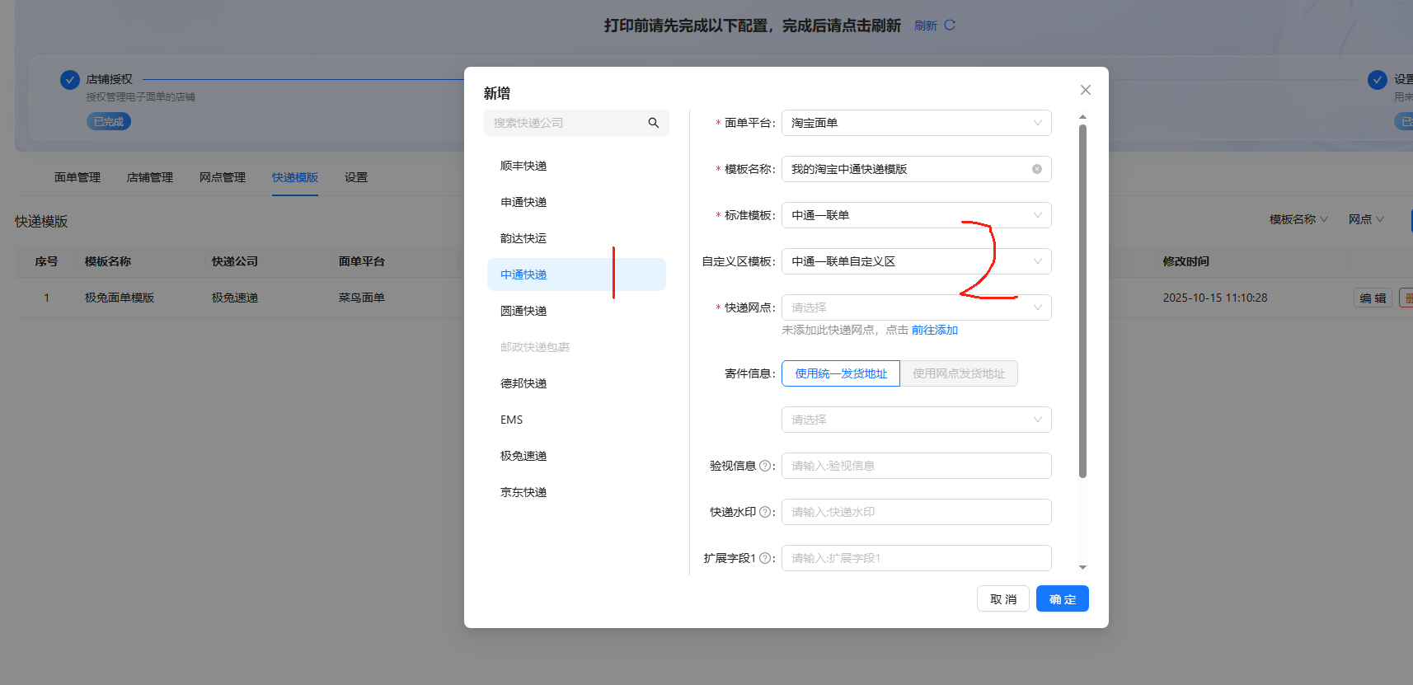
Task: Follow the 前往添加 link
Action: pos(934,330)
